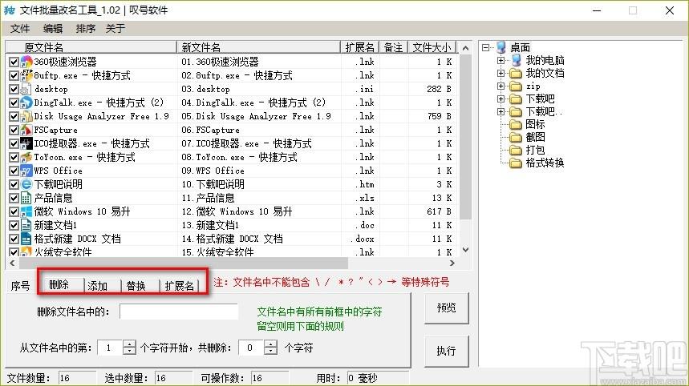Image resolution: width=689 pixels, height=386 pixels.
Task: Sort by 原文件名 column header
Action: pos(91,47)
